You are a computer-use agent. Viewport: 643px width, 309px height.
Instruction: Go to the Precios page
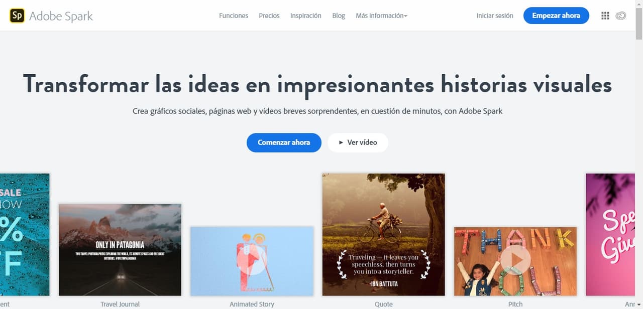click(x=269, y=16)
